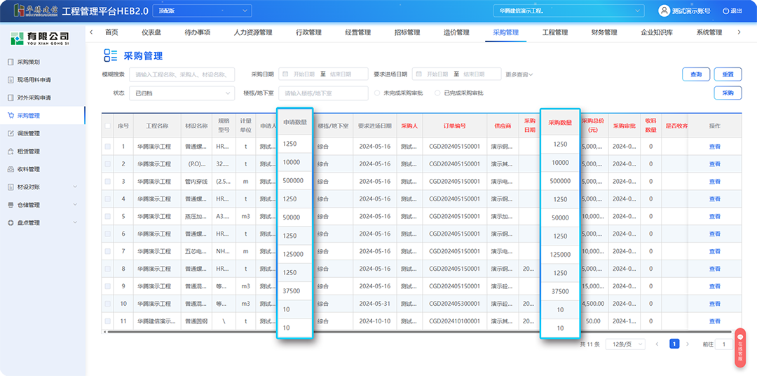The image size is (757, 376).
Task: Click the 模糊搜索 input field
Action: [182, 74]
